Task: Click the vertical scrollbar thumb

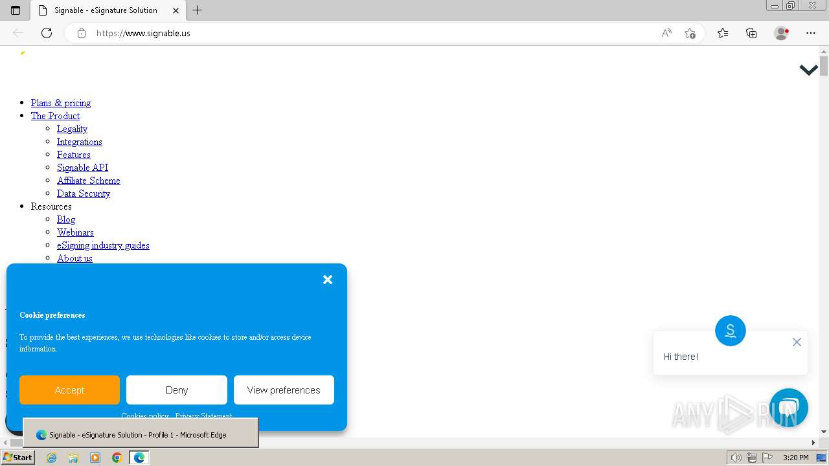Action: (824, 67)
